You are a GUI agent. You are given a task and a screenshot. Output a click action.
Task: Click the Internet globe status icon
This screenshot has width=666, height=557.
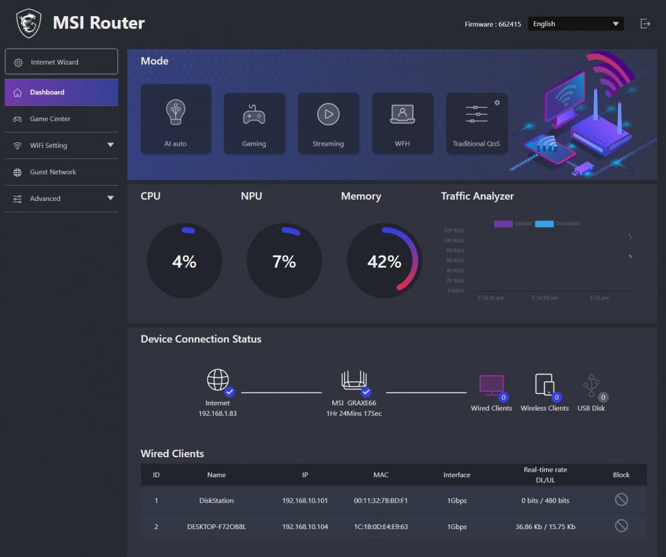pos(218,379)
